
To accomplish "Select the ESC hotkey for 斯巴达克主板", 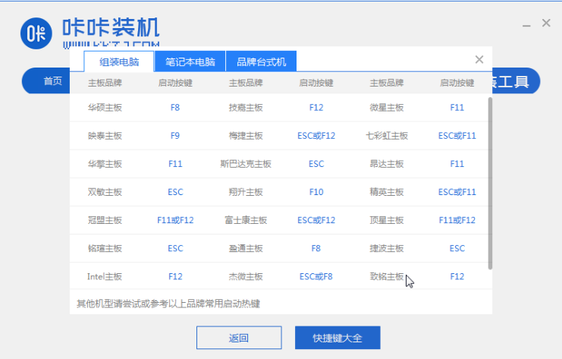I will click(x=316, y=164).
